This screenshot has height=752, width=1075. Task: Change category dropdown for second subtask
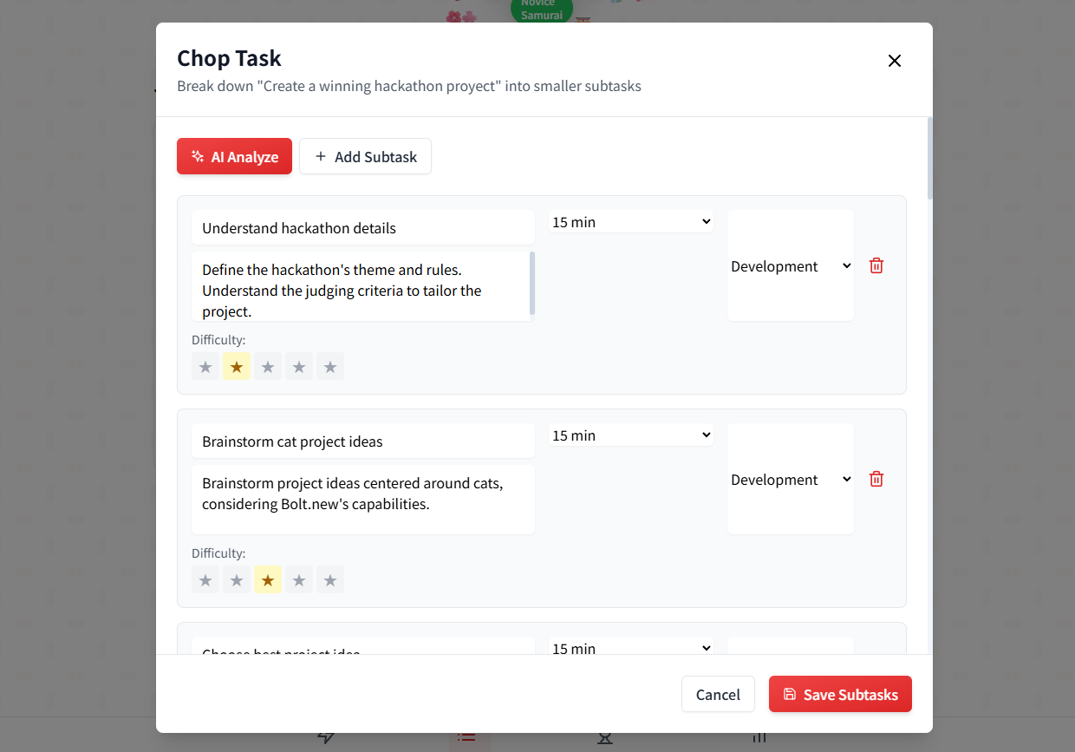pos(790,479)
